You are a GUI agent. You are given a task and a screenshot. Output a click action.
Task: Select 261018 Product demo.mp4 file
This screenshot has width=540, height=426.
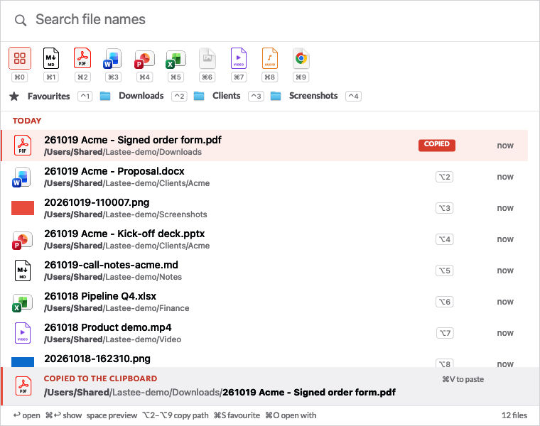tap(264, 334)
